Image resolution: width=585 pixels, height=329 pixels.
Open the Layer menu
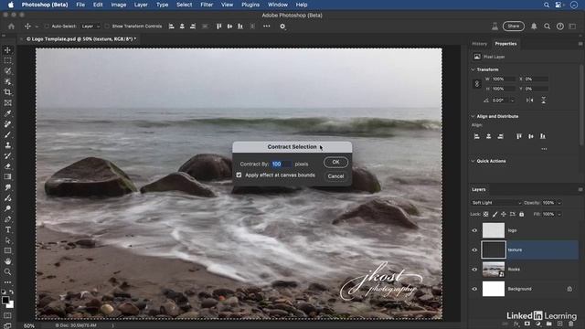(141, 5)
